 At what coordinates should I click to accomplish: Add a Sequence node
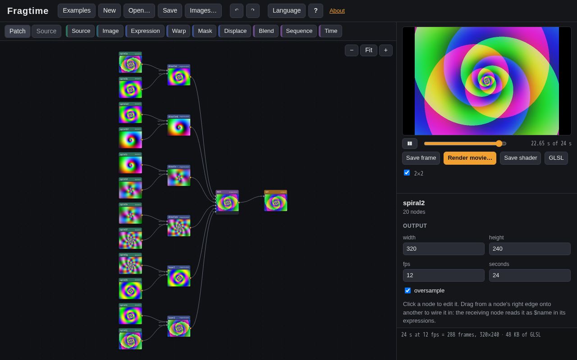pyautogui.click(x=299, y=31)
